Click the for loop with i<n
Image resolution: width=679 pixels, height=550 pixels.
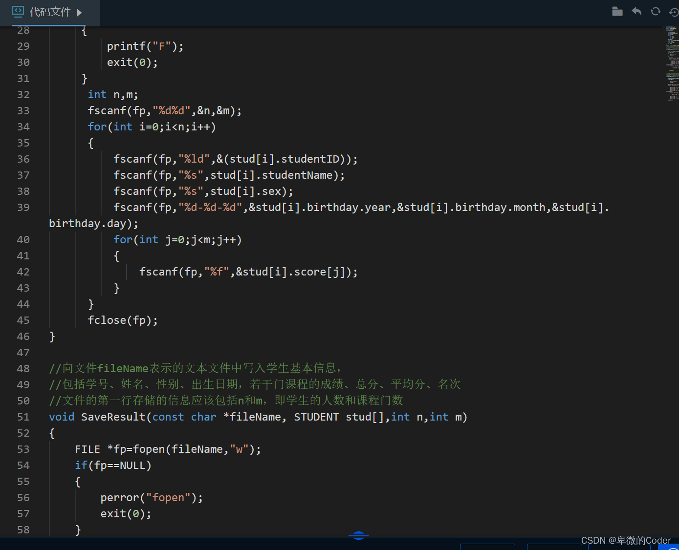point(152,127)
